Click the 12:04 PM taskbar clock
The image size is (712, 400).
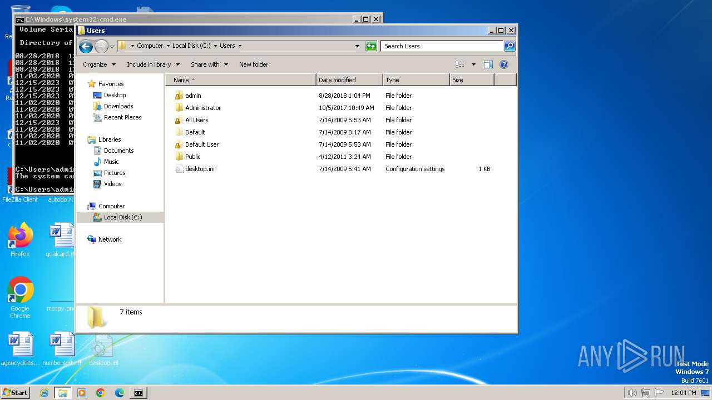[684, 393]
